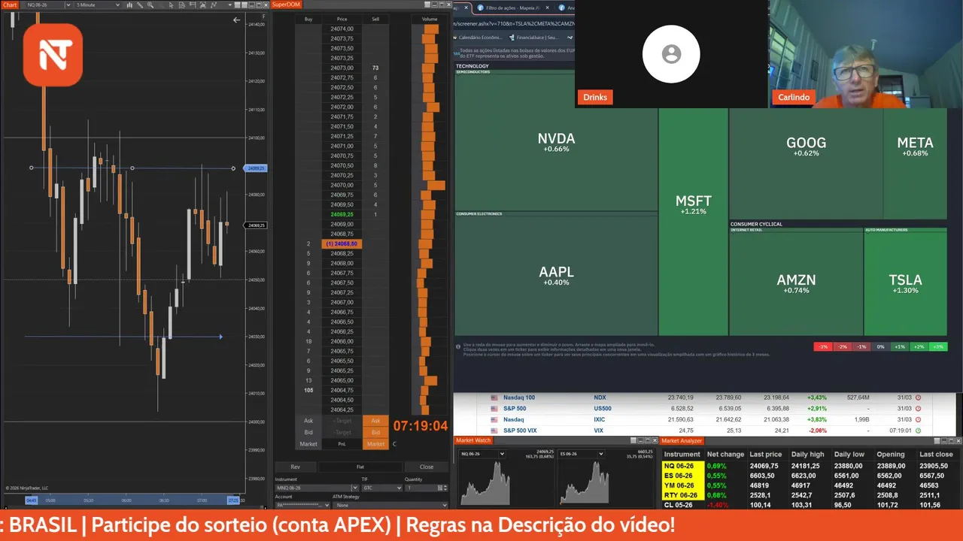Open the chart data box icon
This screenshot has width=963, height=541.
click(181, 5)
